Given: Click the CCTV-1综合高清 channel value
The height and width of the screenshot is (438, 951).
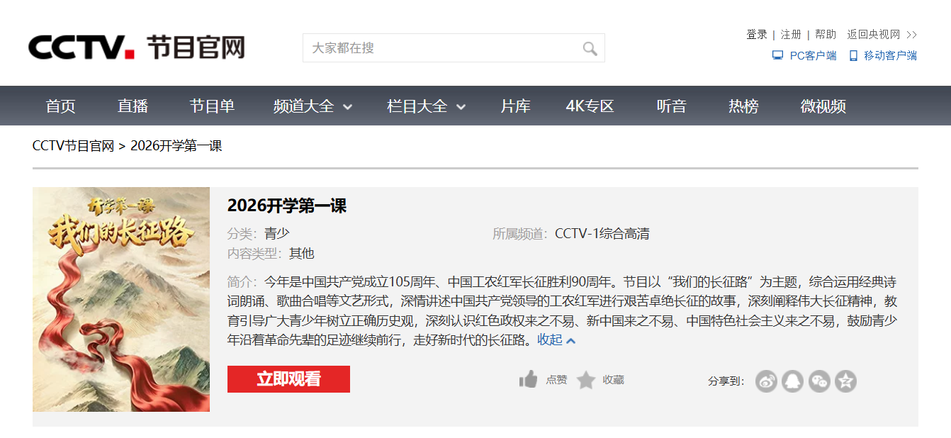Looking at the screenshot, I should 602,234.
